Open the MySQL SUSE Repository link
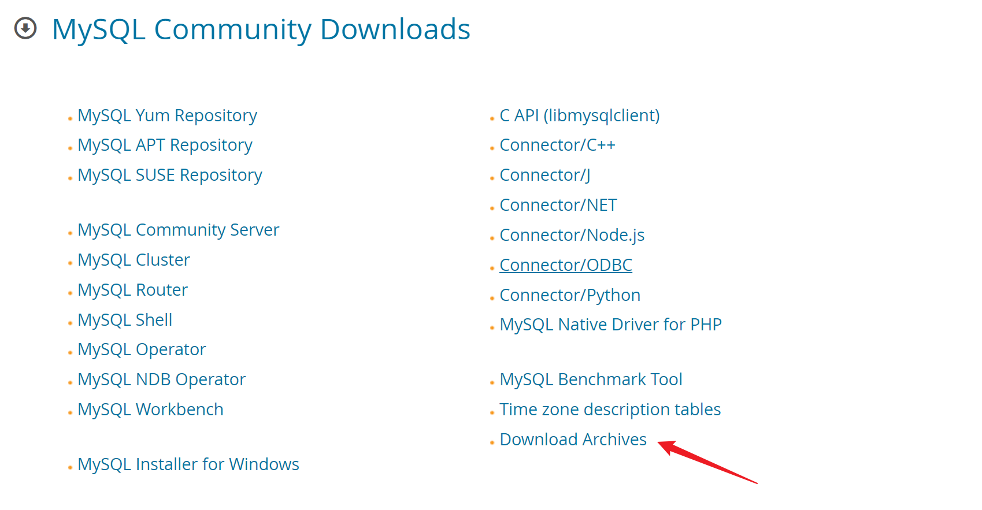This screenshot has height=510, width=982. point(169,175)
